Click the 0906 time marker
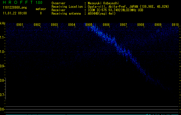Image resolution: width=181 pixels, height=115 pixels. 106,25
